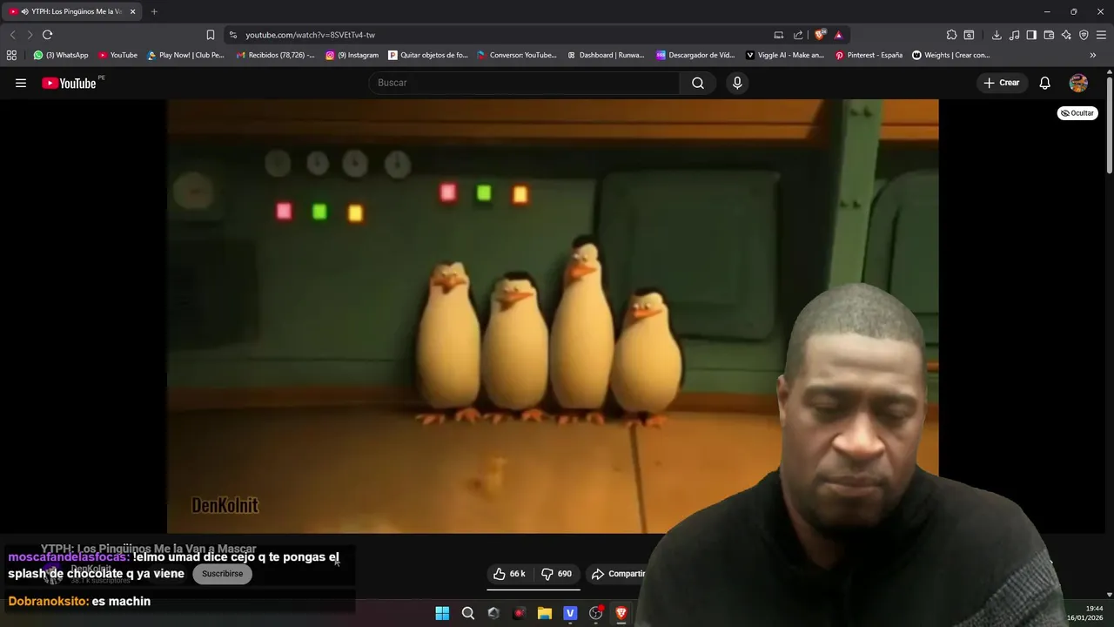Open the music note media control

click(1014, 35)
